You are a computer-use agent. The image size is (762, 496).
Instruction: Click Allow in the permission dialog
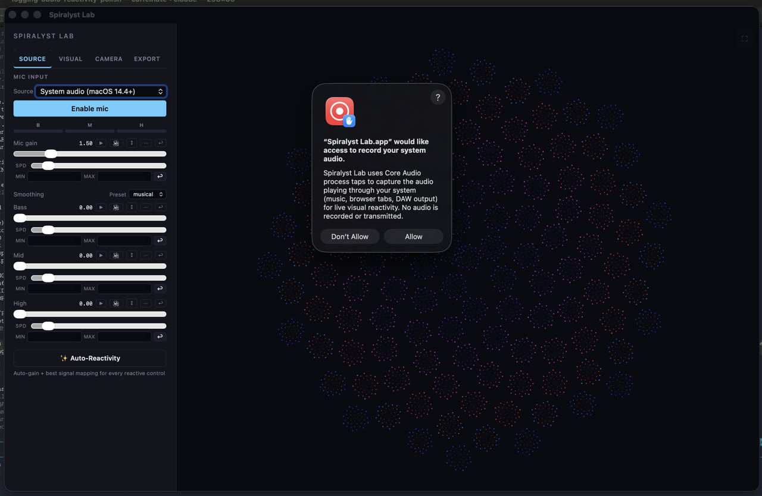point(414,237)
